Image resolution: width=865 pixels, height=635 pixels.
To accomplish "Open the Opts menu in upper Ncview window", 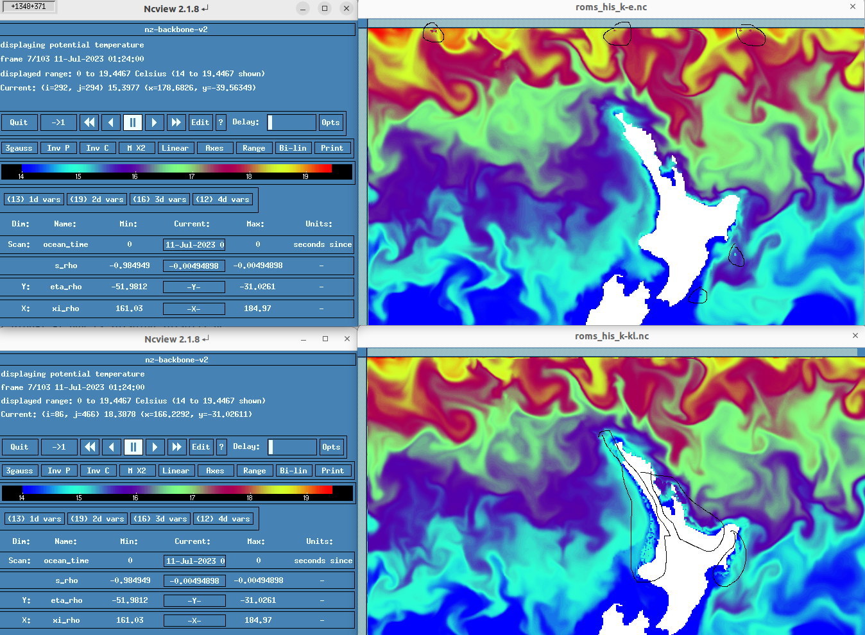I will tap(330, 123).
